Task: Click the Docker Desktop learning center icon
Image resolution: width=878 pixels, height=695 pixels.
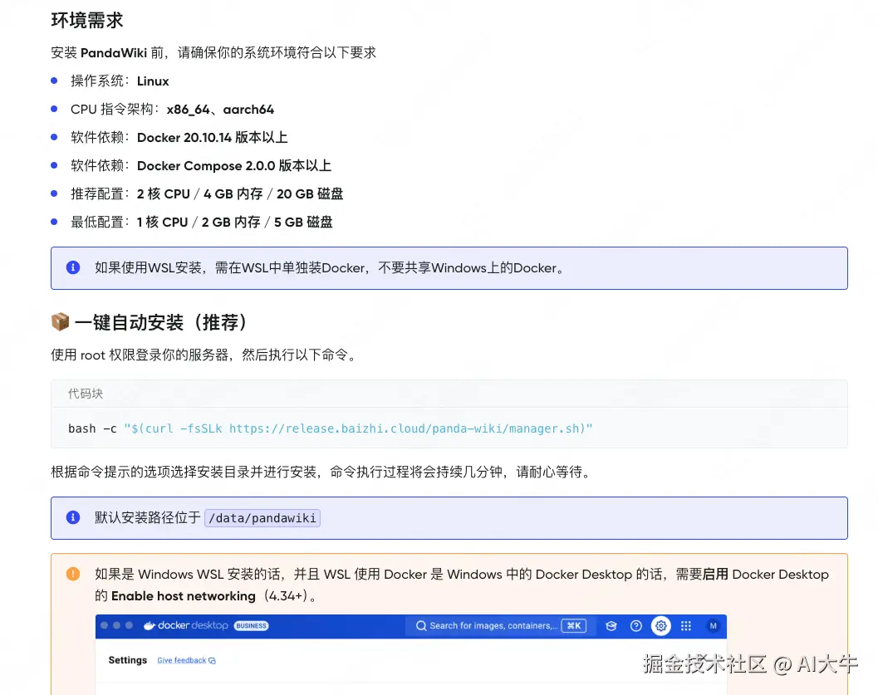Action: point(611,625)
